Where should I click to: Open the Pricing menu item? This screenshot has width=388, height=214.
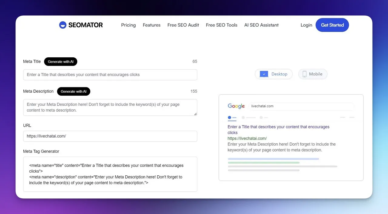click(x=129, y=25)
